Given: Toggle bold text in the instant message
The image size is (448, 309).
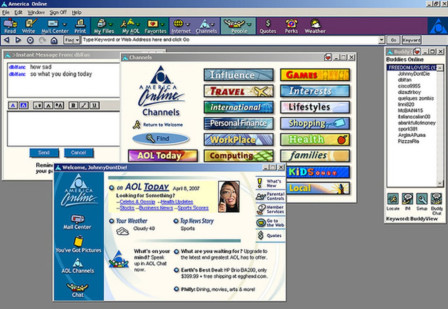Looking at the screenshot, I should click(73, 105).
